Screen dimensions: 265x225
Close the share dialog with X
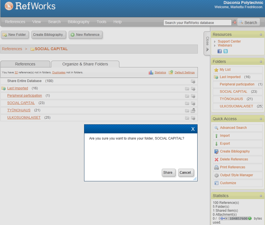click(x=193, y=129)
